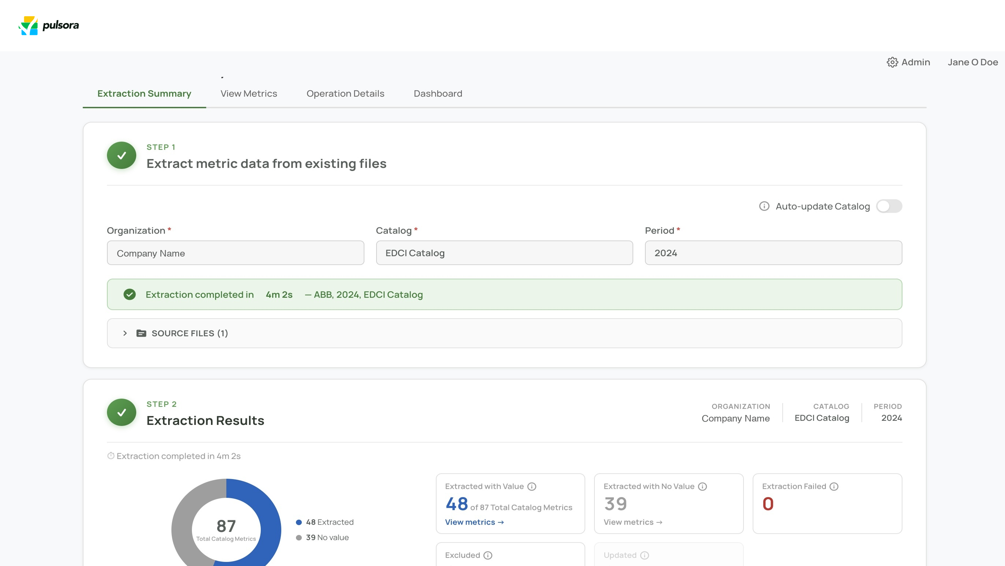1005x566 pixels.
Task: Click Step 1 green checkmark circle
Action: [x=122, y=155]
